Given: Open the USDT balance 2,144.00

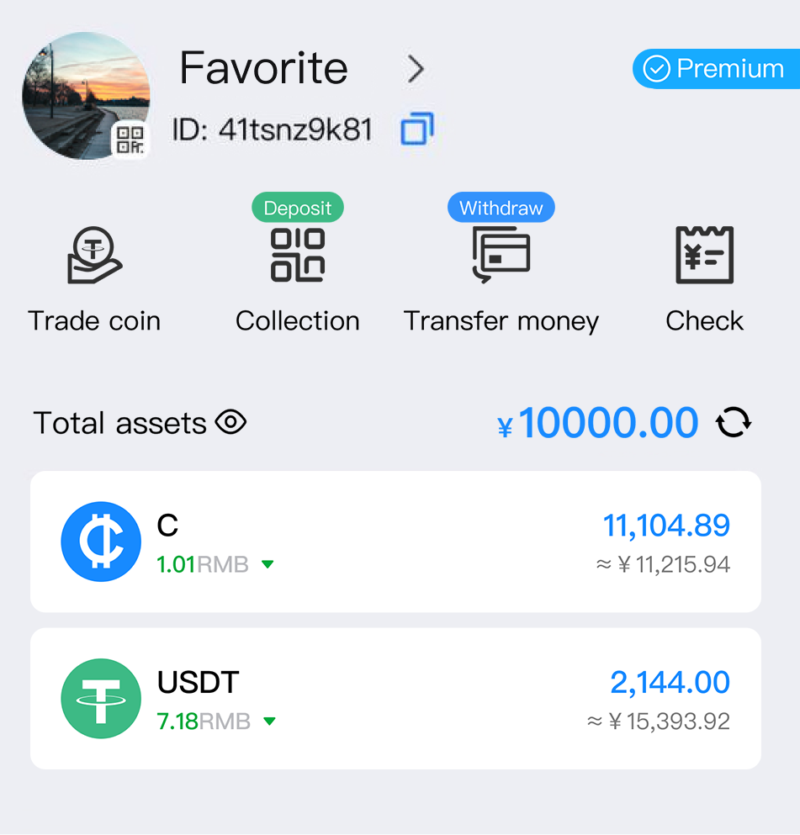Looking at the screenshot, I should coord(670,683).
